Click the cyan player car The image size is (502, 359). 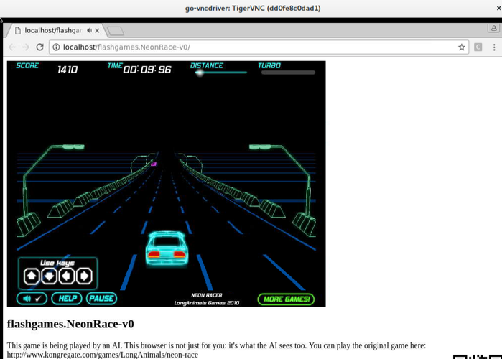tap(167, 248)
